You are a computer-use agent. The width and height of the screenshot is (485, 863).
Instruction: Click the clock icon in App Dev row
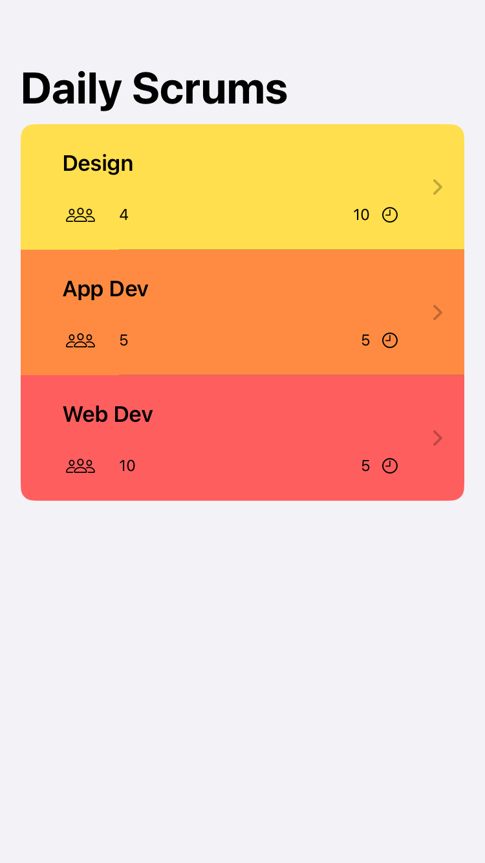click(390, 340)
